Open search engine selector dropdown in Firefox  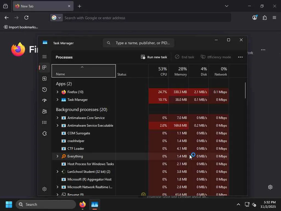[57, 18]
